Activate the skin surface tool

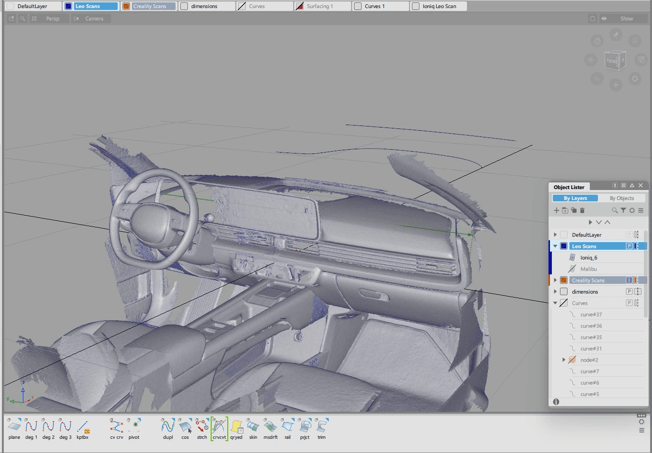(x=253, y=426)
